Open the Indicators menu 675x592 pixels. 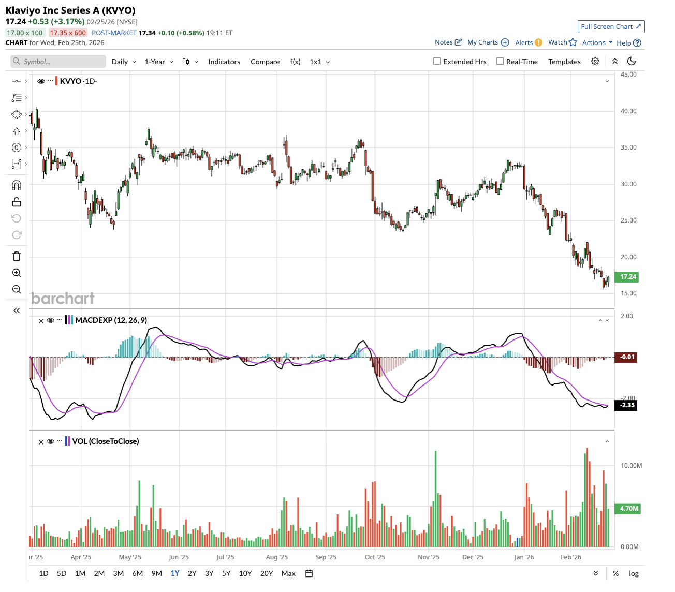click(x=224, y=62)
